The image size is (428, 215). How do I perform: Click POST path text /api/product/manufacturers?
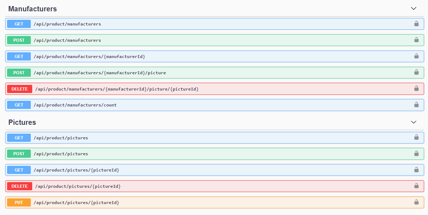click(67, 40)
